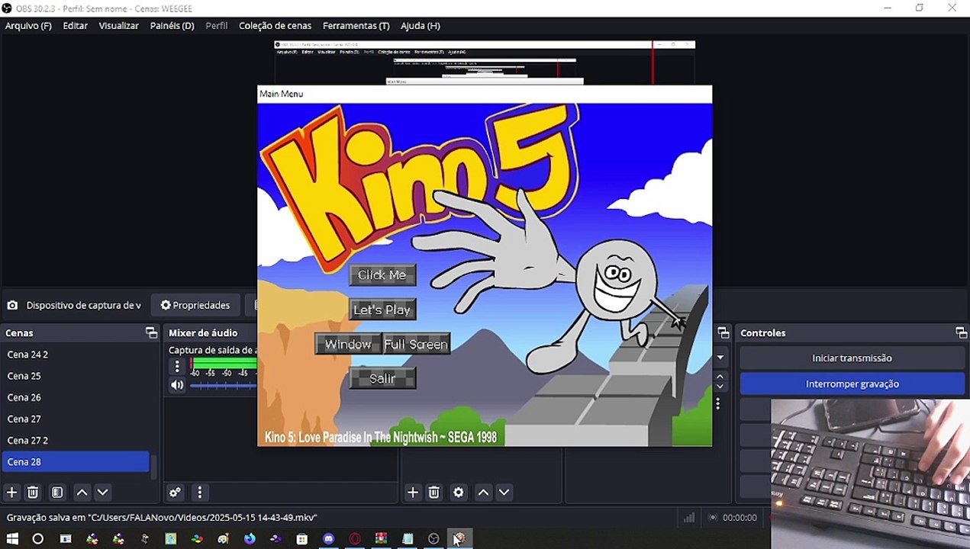Open Firefox from the taskbar

coord(250,539)
